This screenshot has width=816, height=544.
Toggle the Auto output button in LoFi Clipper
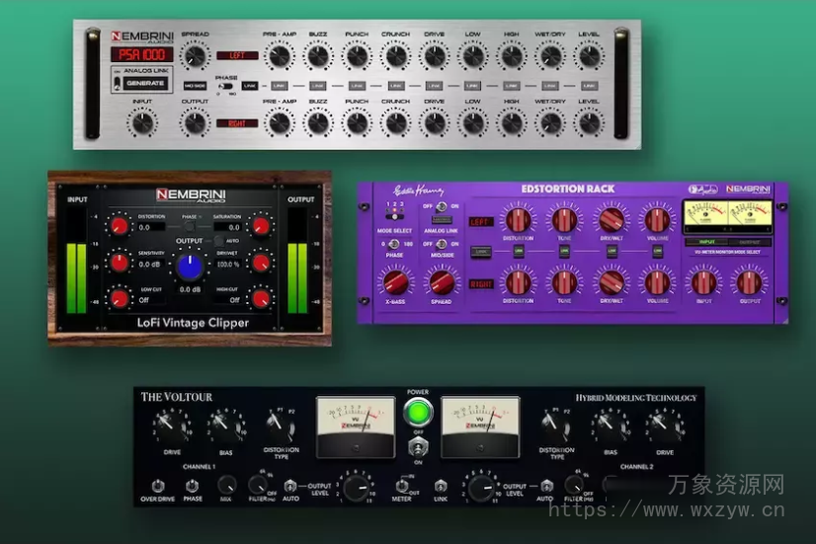[218, 240]
